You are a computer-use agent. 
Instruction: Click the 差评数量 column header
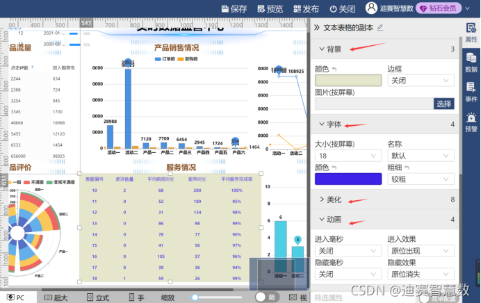click(x=124, y=179)
